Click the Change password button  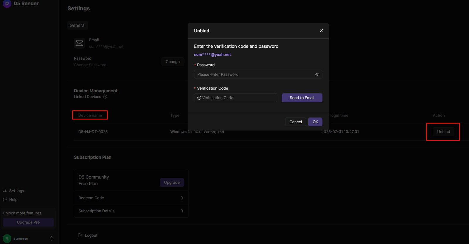(173, 62)
